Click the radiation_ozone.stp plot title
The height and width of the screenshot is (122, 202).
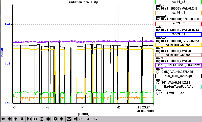click(x=84, y=2)
